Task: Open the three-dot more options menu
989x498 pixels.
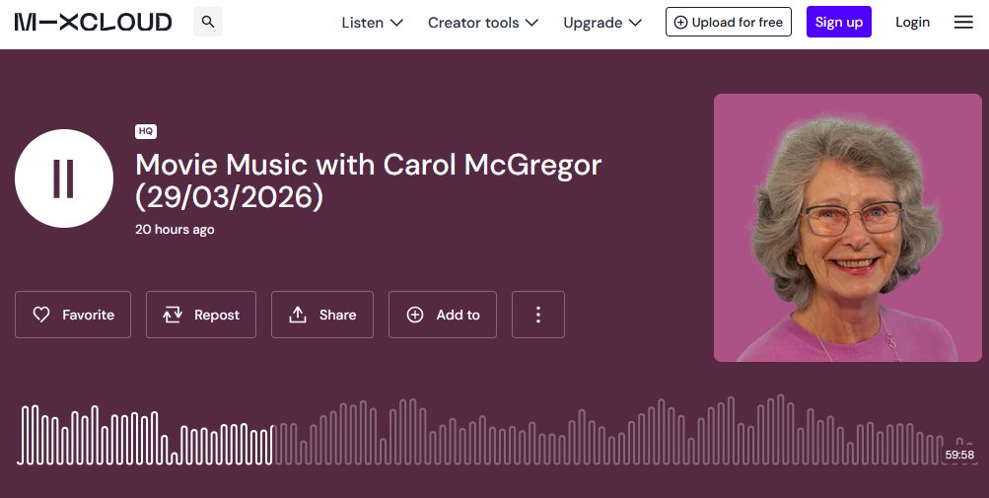Action: (538, 315)
